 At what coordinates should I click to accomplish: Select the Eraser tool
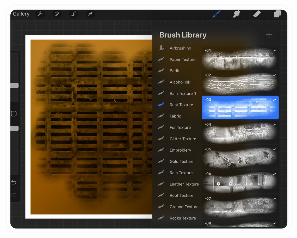257,14
